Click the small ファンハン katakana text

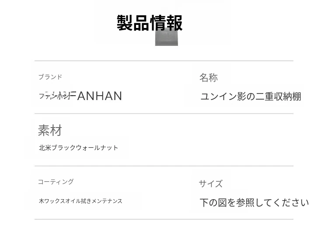tap(54, 96)
